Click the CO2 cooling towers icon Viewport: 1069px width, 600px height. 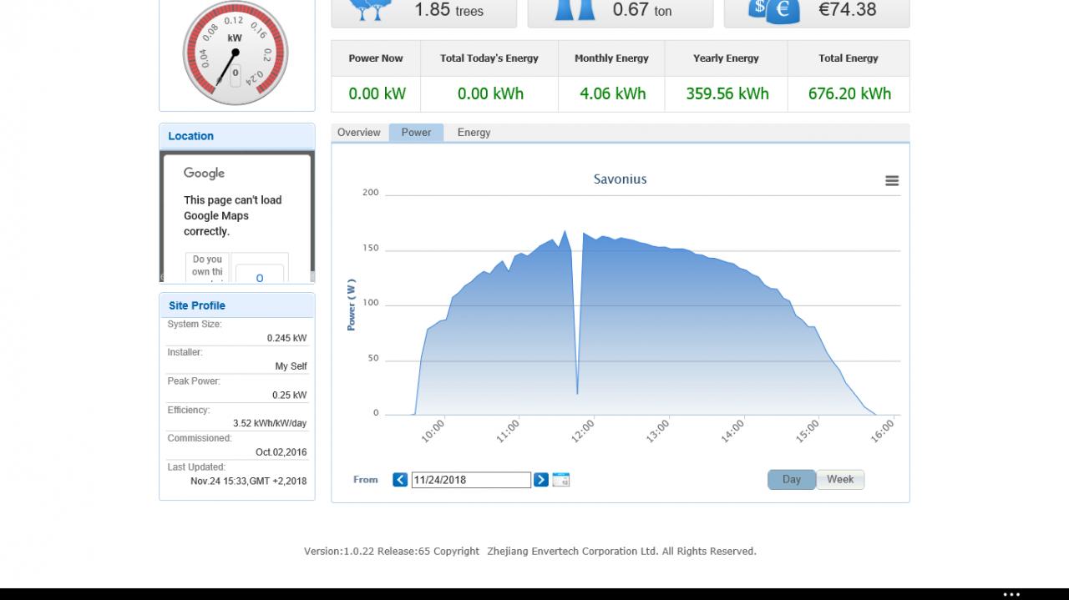click(575, 10)
